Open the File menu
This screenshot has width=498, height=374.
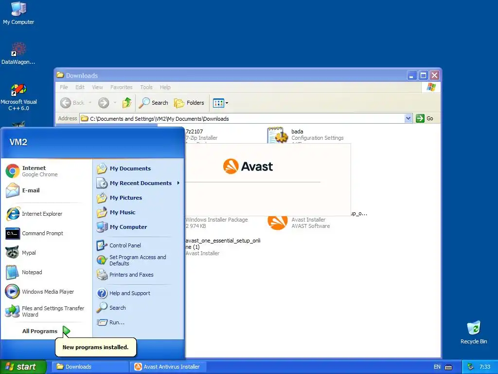[64, 87]
